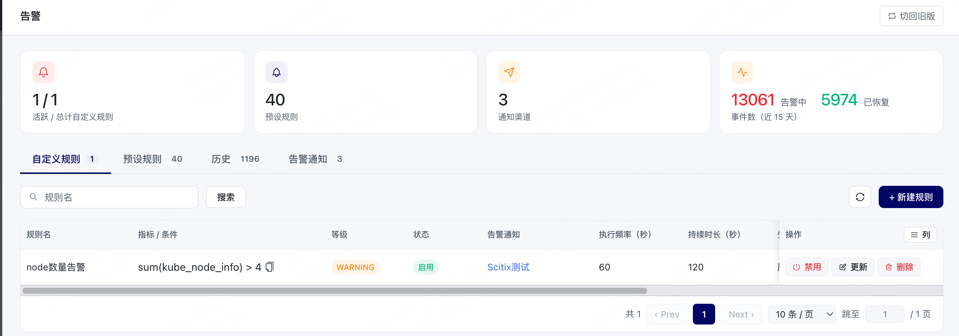
Task: Open the Scitix测试 notification link
Action: [x=508, y=267]
